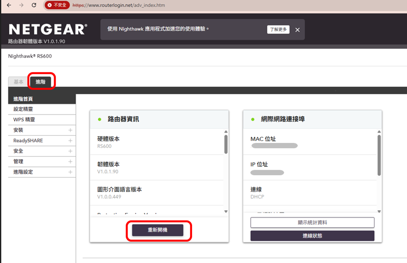Click scroll-down arrow in 路由器資訊 panel
The height and width of the screenshot is (263, 407).
pyautogui.click(x=226, y=212)
